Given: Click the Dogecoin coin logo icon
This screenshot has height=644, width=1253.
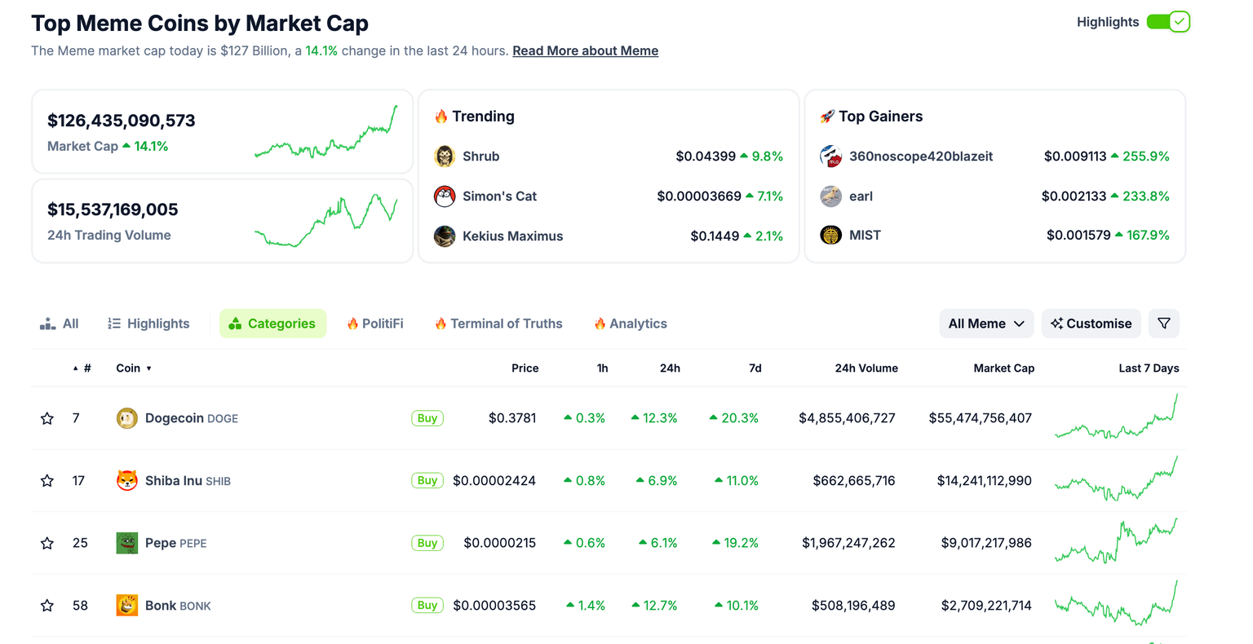Looking at the screenshot, I should pyautogui.click(x=126, y=418).
